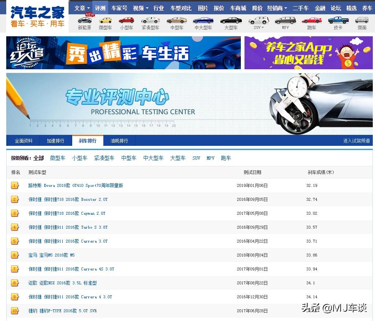Switch to the 全面资料 tab

click(x=23, y=141)
